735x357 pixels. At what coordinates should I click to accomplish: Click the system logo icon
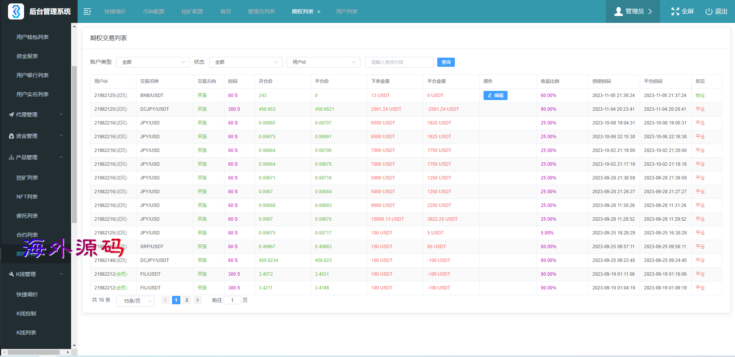[16, 11]
